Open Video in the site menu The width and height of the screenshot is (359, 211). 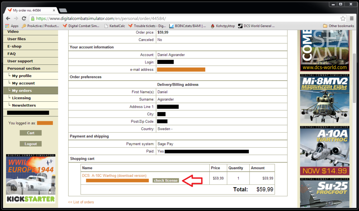[x=31, y=32]
